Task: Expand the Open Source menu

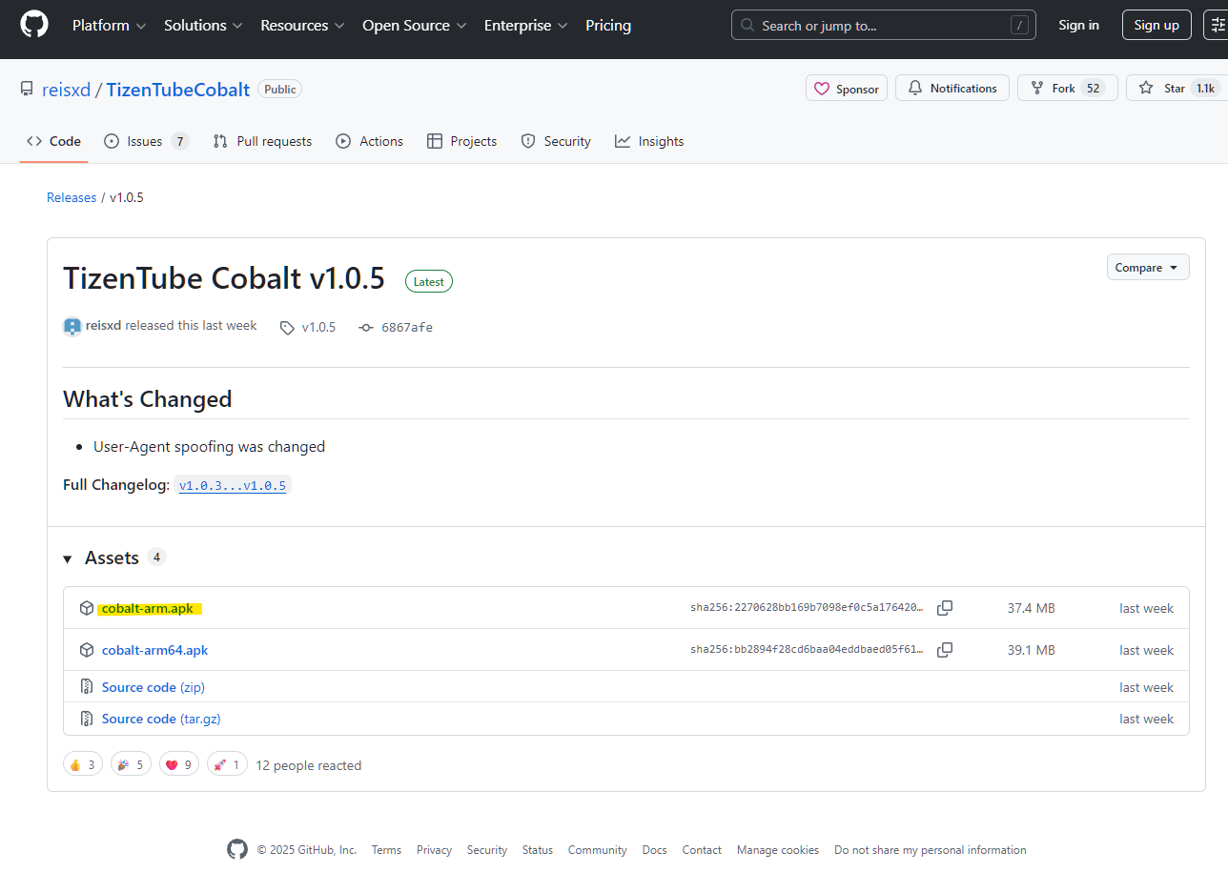Action: click(x=415, y=26)
